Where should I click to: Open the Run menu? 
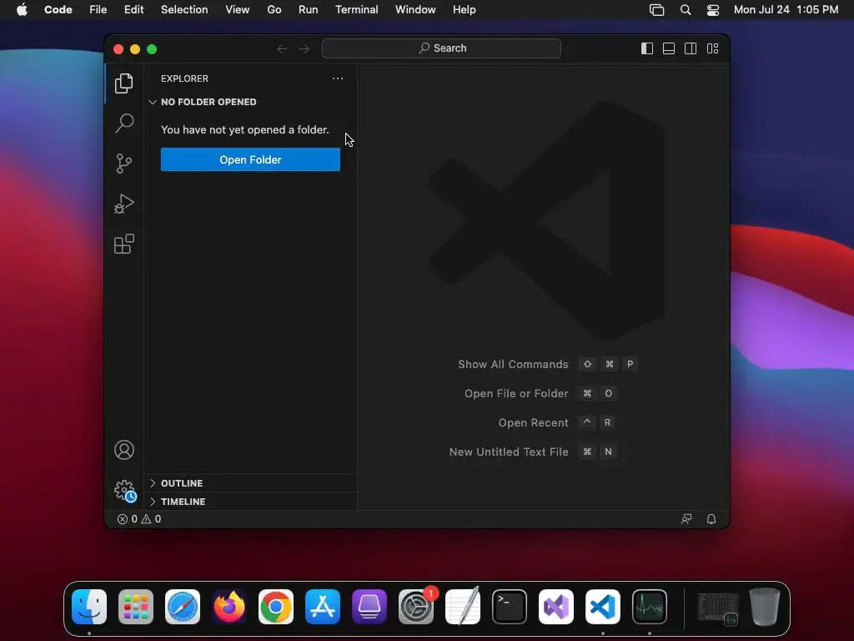click(x=309, y=10)
